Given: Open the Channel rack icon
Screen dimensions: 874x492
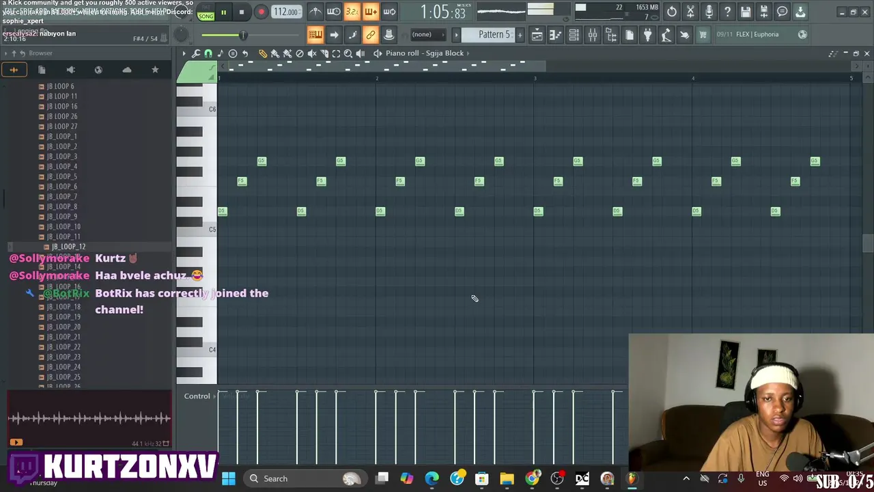Looking at the screenshot, I should (574, 35).
